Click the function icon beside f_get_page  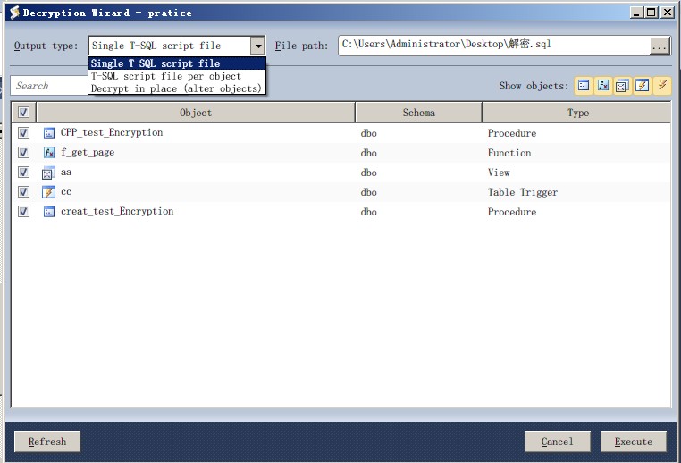[x=49, y=153]
